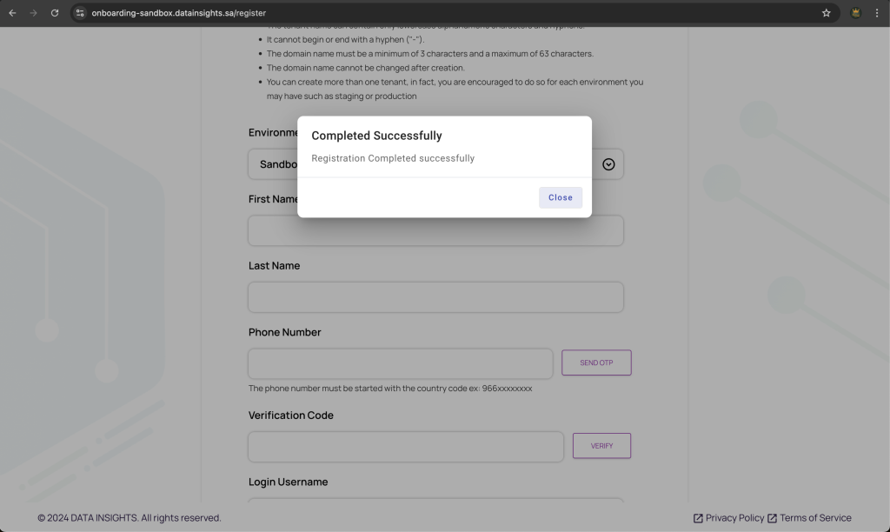This screenshot has height=532, width=890.
Task: Bookmark this page with the star
Action: point(826,13)
